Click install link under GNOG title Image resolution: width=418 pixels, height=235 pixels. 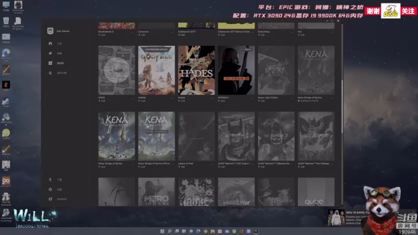[102, 101]
